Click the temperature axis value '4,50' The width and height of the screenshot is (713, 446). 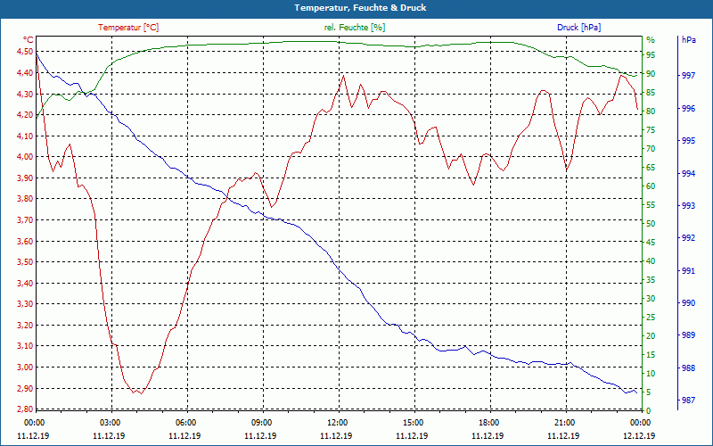[25, 52]
